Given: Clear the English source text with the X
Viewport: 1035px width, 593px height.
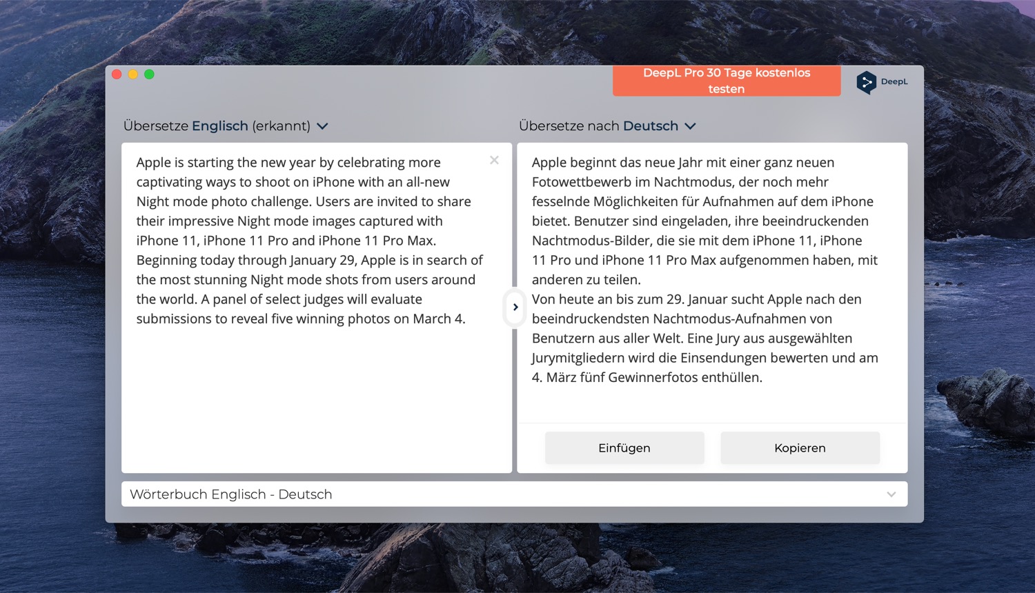Looking at the screenshot, I should pyautogui.click(x=494, y=160).
